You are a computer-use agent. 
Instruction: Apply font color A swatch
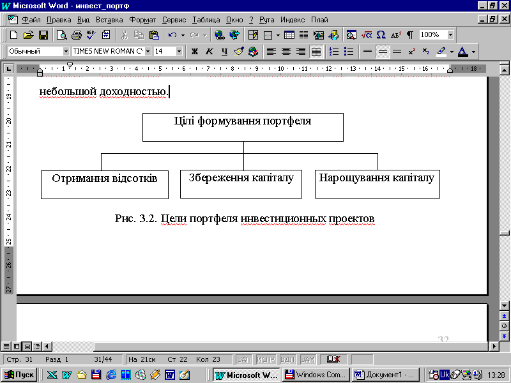click(462, 52)
